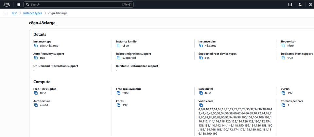Select the 'arm64' architecture text

(44, 105)
